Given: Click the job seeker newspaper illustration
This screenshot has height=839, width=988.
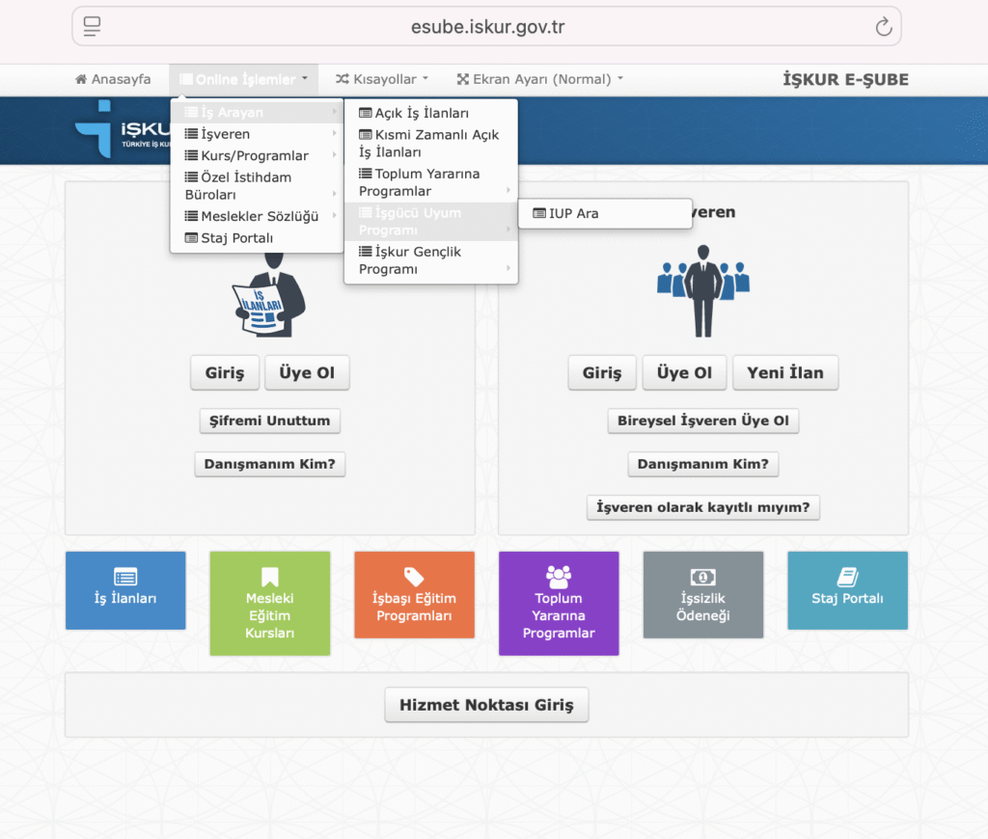Looking at the screenshot, I should tap(270, 295).
